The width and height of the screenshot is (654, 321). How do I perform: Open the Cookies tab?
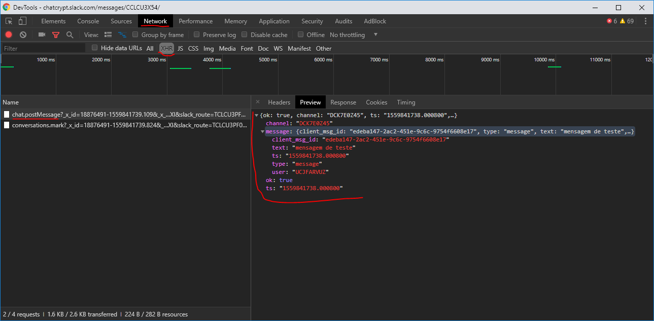click(x=376, y=102)
